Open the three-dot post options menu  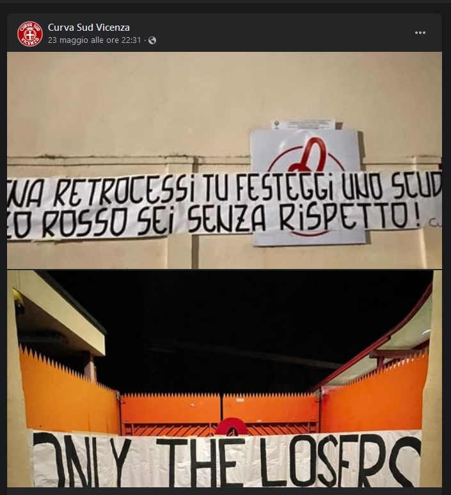tap(420, 33)
